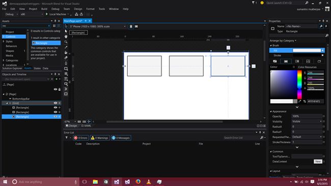Open the Events lightning view
Image resolution: width=331 pixels, height=186 pixels.
[326, 26]
